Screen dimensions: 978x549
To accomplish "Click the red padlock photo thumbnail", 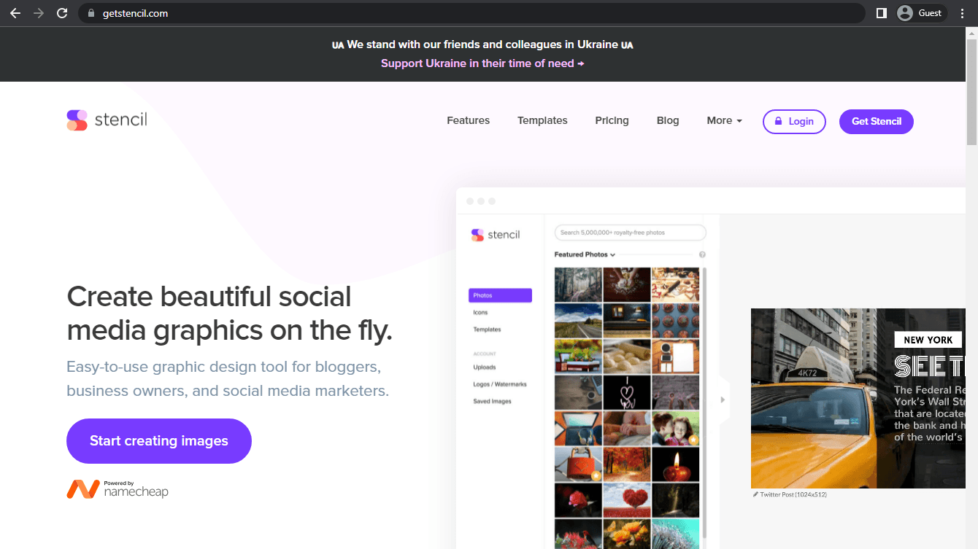I will pyautogui.click(x=578, y=464).
